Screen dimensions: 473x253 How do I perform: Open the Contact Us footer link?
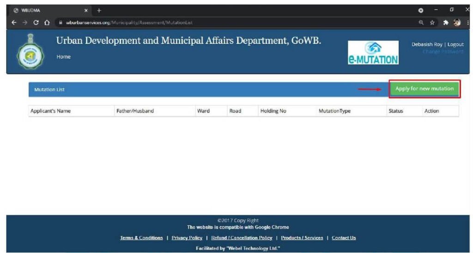pyautogui.click(x=344, y=238)
